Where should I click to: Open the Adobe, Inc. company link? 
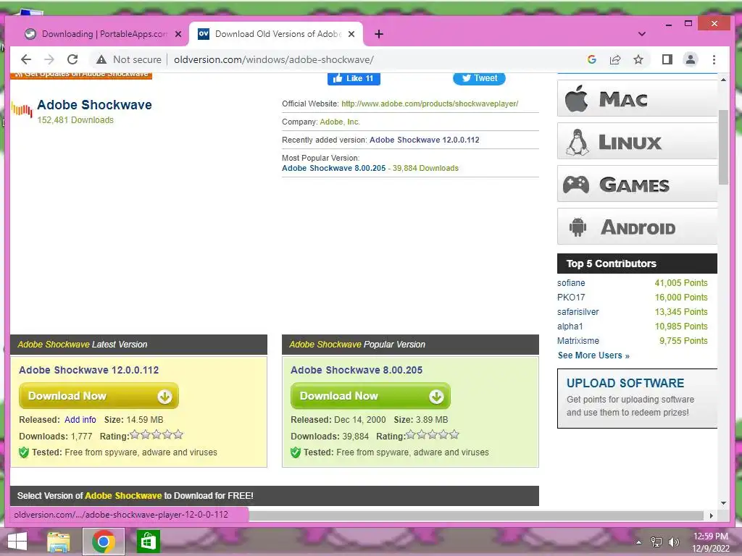coord(340,122)
